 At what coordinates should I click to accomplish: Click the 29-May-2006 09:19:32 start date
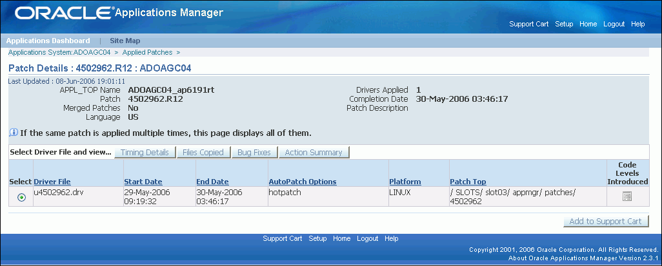pos(147,197)
